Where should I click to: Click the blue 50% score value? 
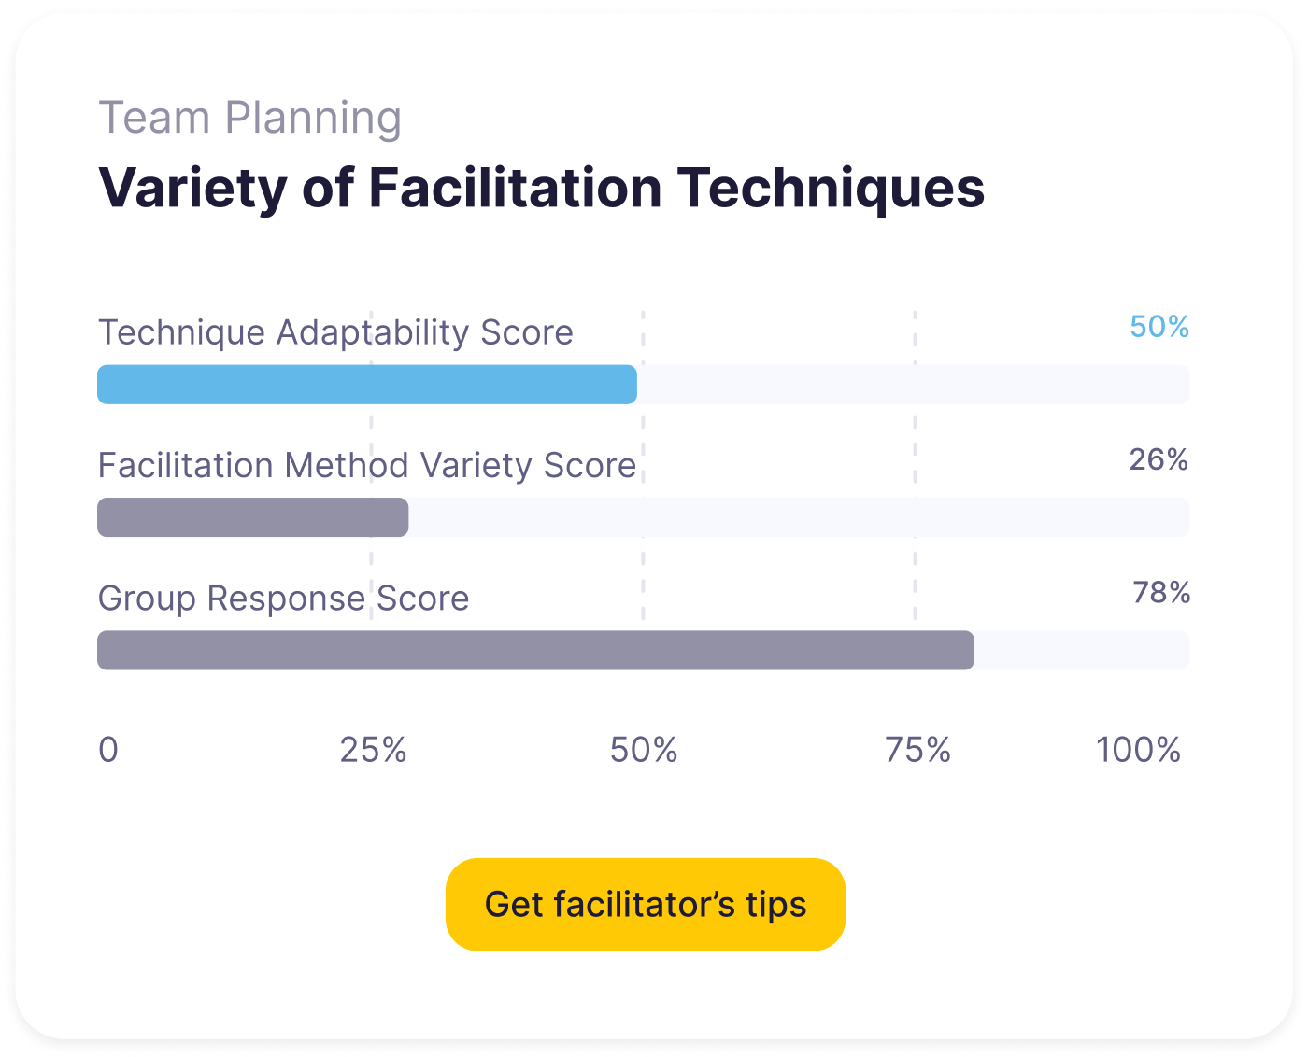coord(1159,327)
